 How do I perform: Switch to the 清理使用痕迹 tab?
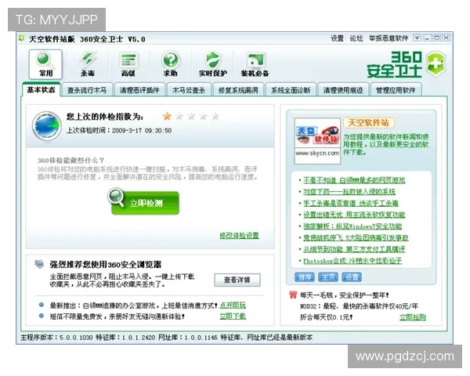[x=343, y=90]
